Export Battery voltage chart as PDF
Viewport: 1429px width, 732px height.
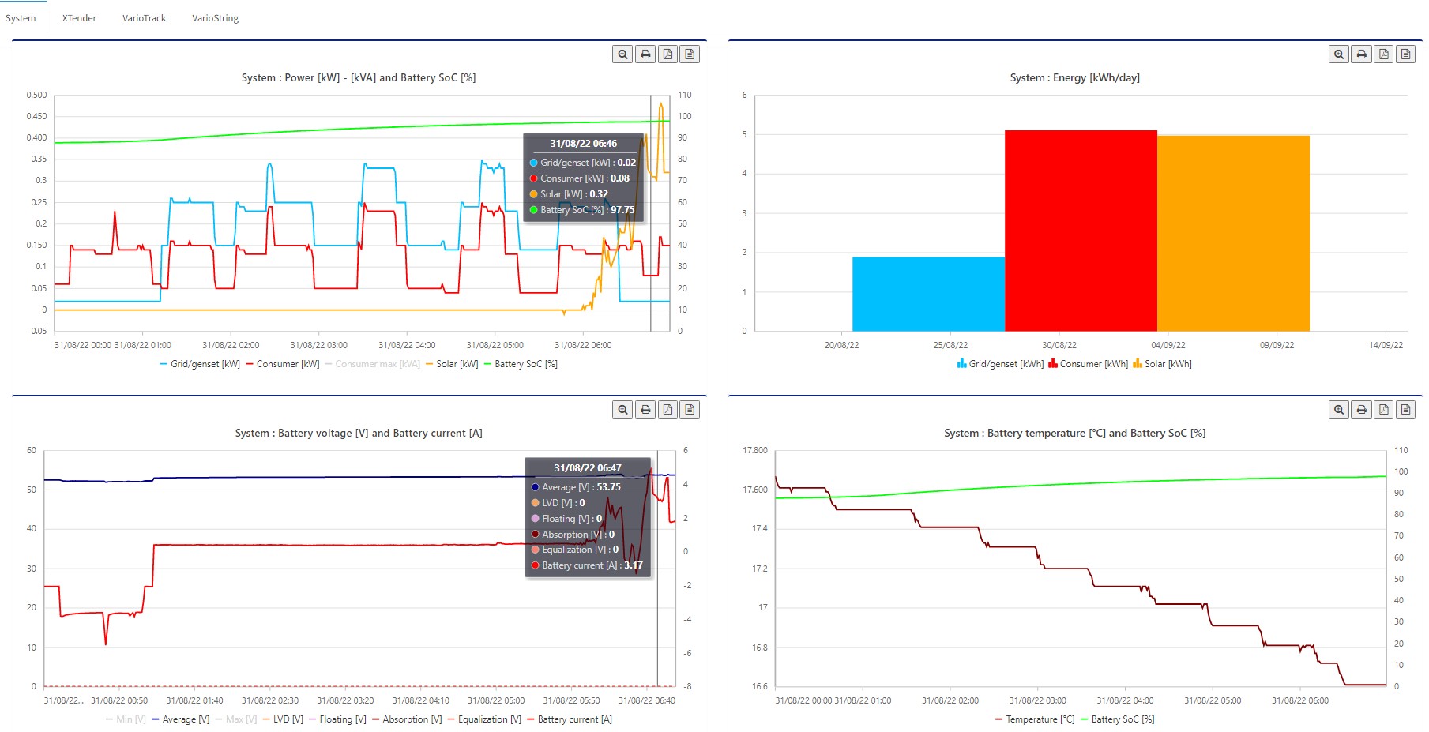click(x=667, y=410)
